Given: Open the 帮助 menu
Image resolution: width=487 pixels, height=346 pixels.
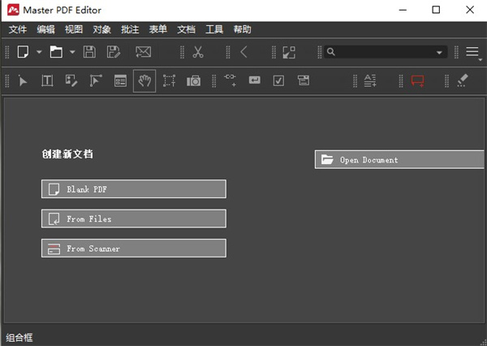Looking at the screenshot, I should click(242, 29).
